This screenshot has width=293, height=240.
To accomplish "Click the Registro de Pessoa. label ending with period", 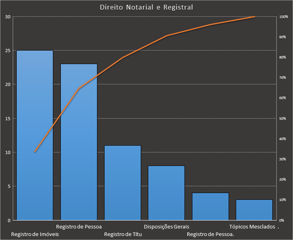I will [210, 234].
